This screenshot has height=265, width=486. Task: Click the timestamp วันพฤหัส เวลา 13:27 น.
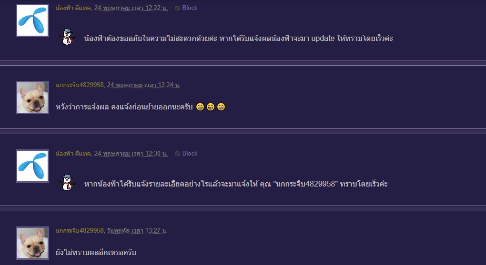click(x=137, y=231)
